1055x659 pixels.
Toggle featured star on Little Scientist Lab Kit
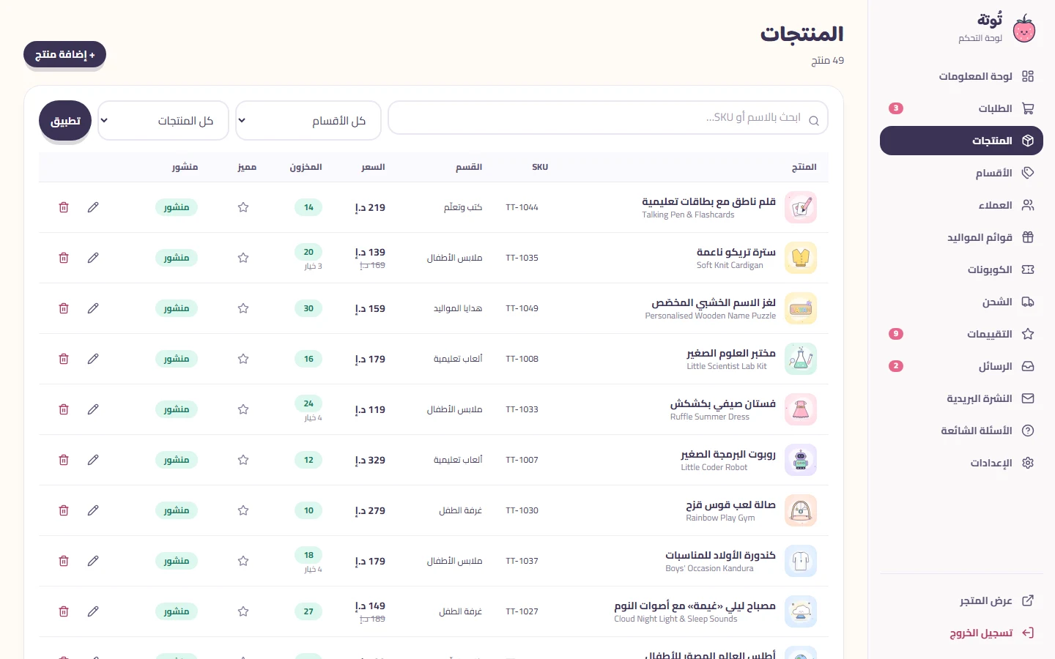(x=243, y=359)
